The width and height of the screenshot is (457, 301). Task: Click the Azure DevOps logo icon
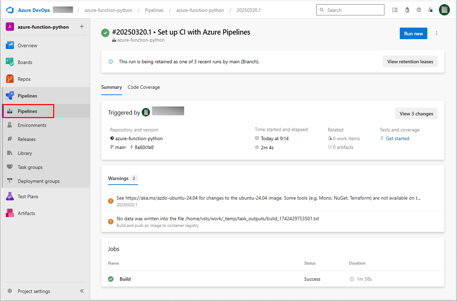[10, 10]
